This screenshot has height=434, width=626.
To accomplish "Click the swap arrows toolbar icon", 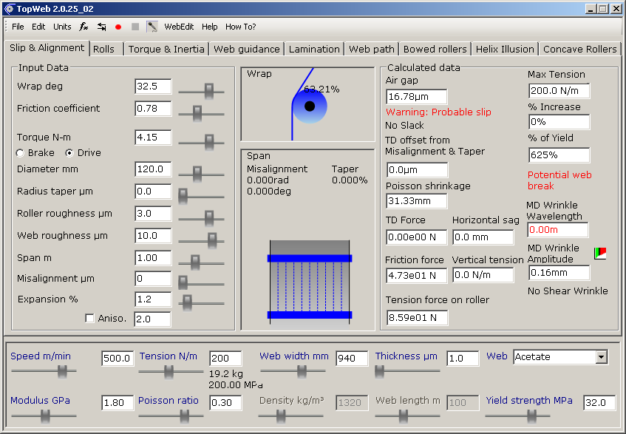I will click(x=102, y=27).
